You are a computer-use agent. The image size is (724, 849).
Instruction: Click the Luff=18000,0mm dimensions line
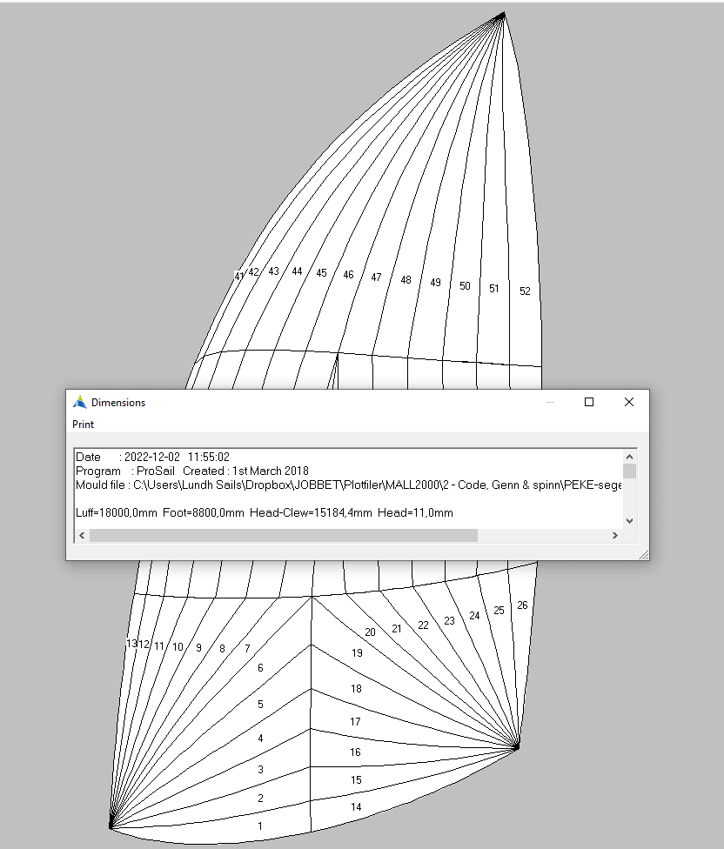265,512
